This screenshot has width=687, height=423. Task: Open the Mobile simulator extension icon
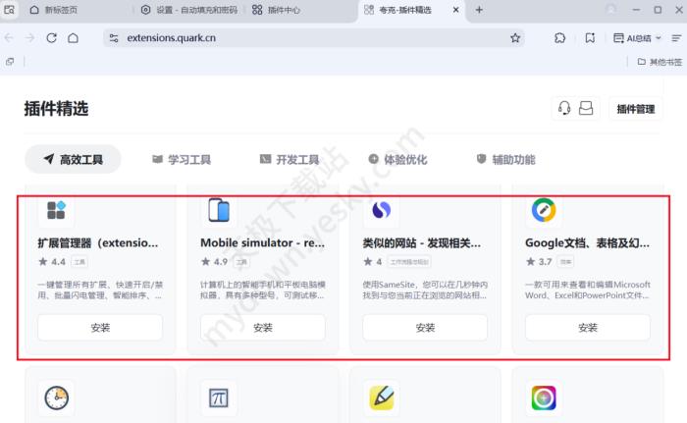(216, 210)
